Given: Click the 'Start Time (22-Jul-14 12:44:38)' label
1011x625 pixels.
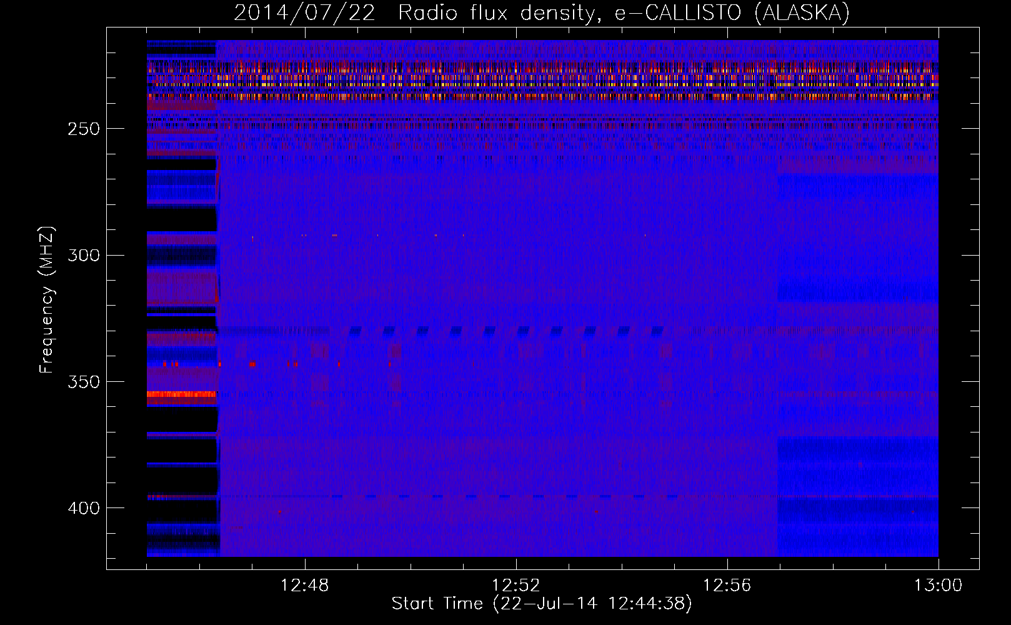Looking at the screenshot, I should [x=542, y=604].
